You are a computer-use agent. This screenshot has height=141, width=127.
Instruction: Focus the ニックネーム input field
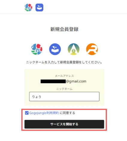64,97
